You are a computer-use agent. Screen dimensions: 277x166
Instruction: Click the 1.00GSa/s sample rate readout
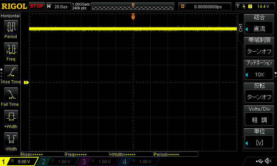81,4
